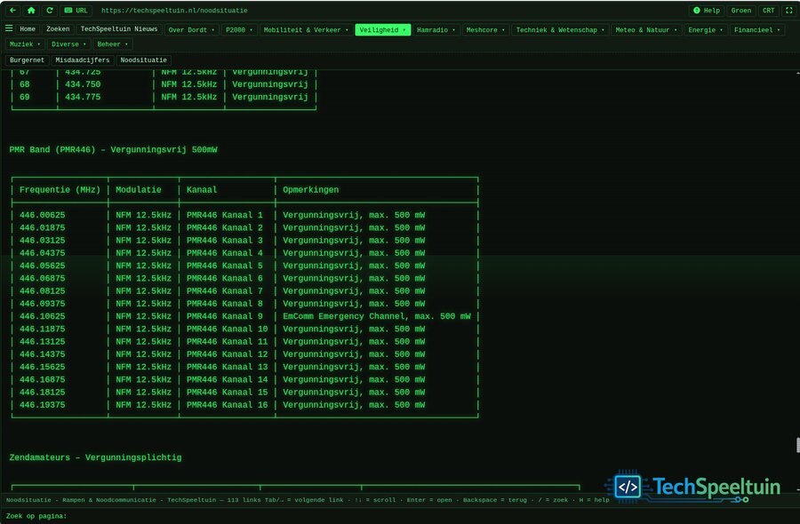Open Help with the question mark icon

coord(706,10)
